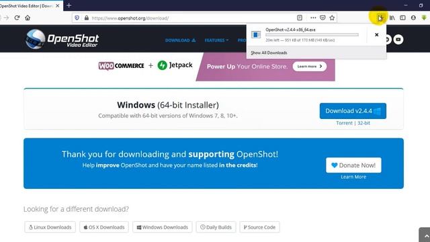Click the Windows (64-bit Installer) heading
This screenshot has height=242, width=430.
(168, 105)
